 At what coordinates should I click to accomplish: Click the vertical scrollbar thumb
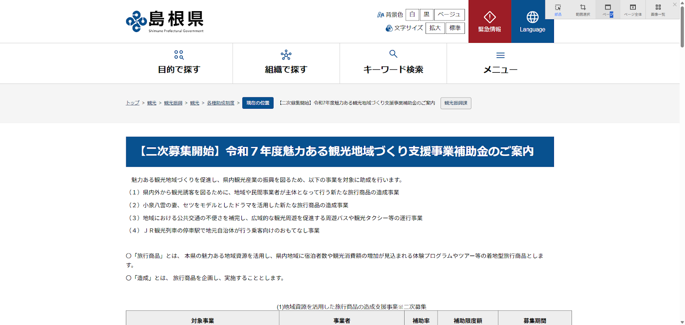point(682,27)
